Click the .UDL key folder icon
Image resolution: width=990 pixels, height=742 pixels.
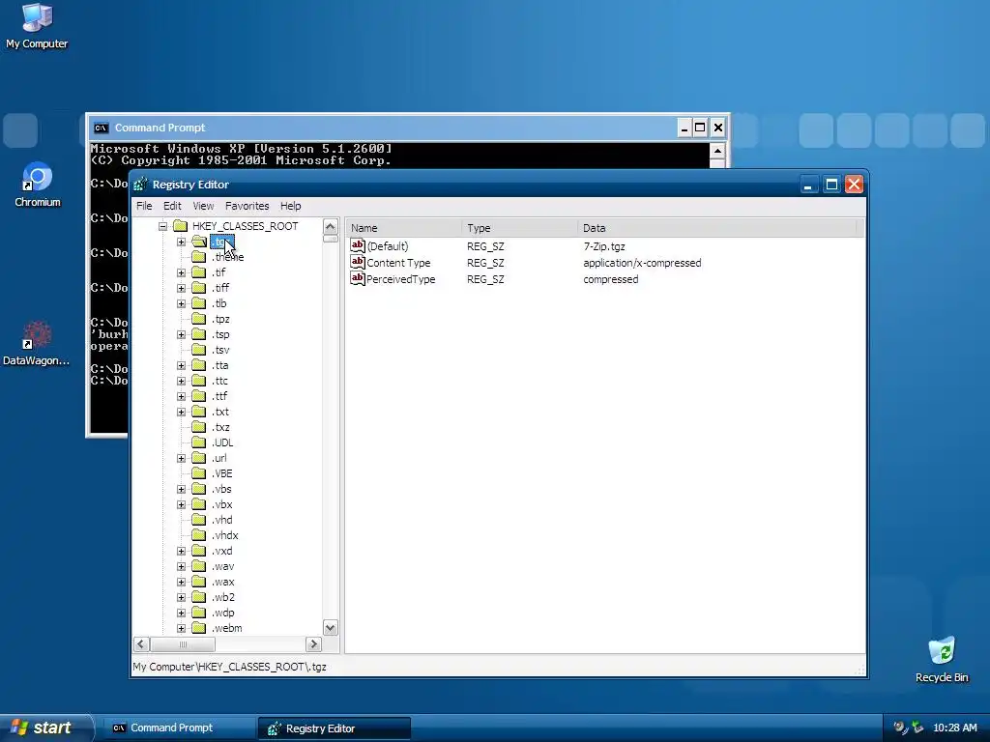(199, 442)
